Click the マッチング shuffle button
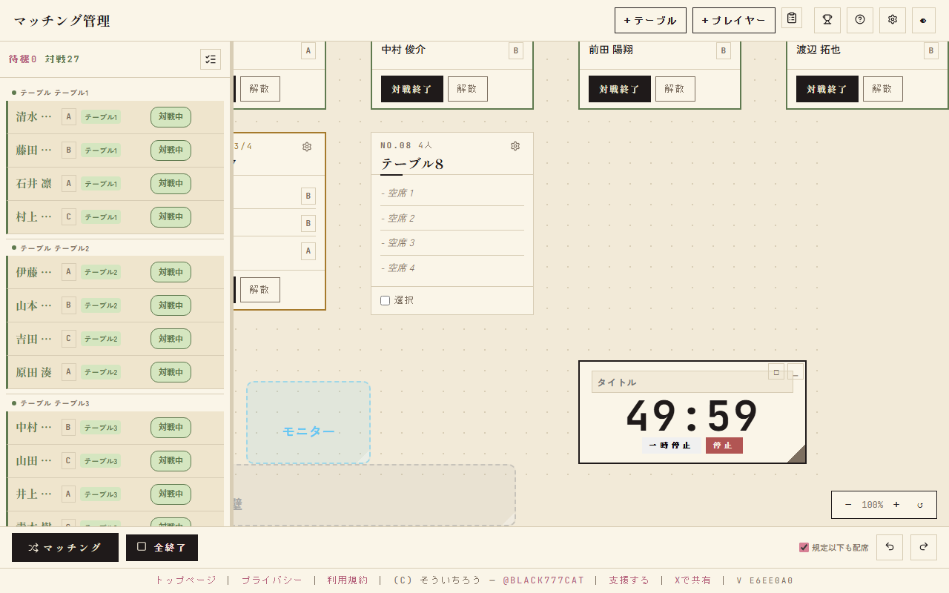The width and height of the screenshot is (949, 593). (65, 548)
